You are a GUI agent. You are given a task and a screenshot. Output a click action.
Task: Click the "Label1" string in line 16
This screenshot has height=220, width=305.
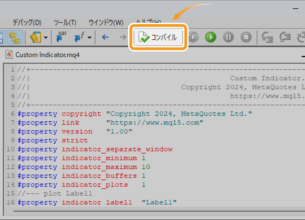159,203
